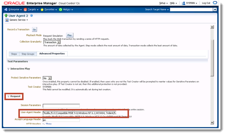The width and height of the screenshot is (226, 135).
Task: Click the green up-arrow status icon
Action: (x=6, y=15)
